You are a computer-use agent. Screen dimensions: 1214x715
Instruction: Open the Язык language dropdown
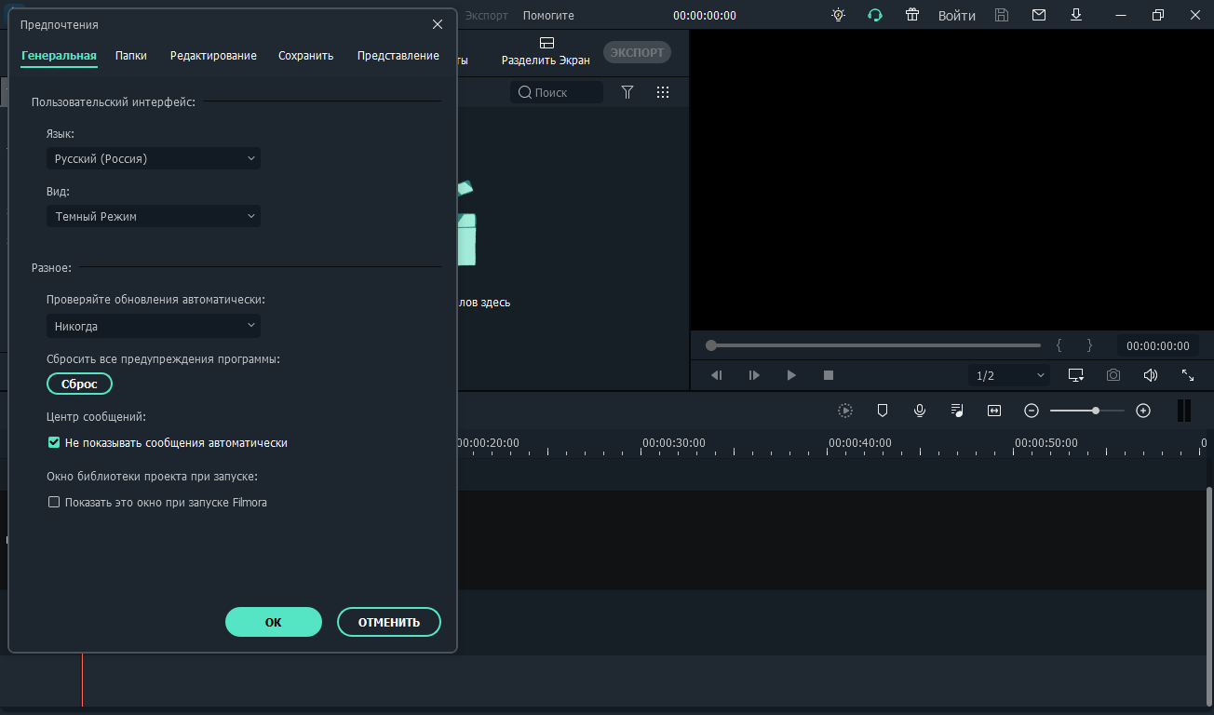pos(154,159)
